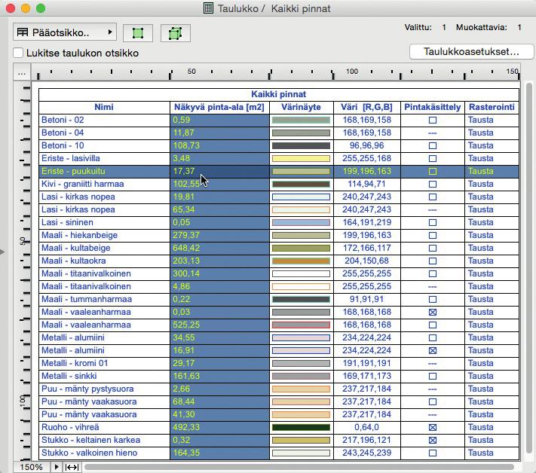Click the horizontal scrollbar at the bottom
Viewport: 536px width, 473px height.
click(x=299, y=467)
